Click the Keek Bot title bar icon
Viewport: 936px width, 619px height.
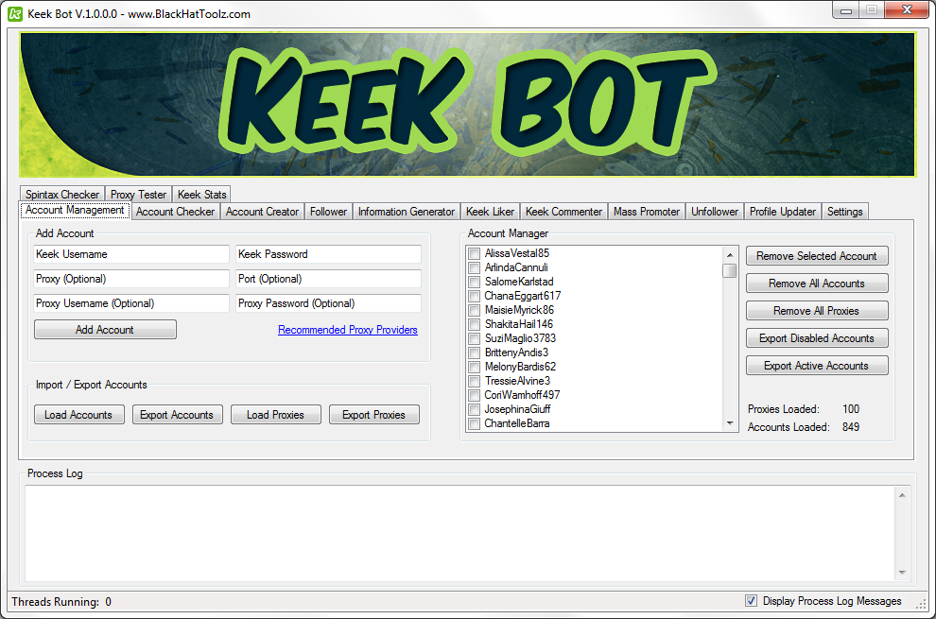point(15,14)
